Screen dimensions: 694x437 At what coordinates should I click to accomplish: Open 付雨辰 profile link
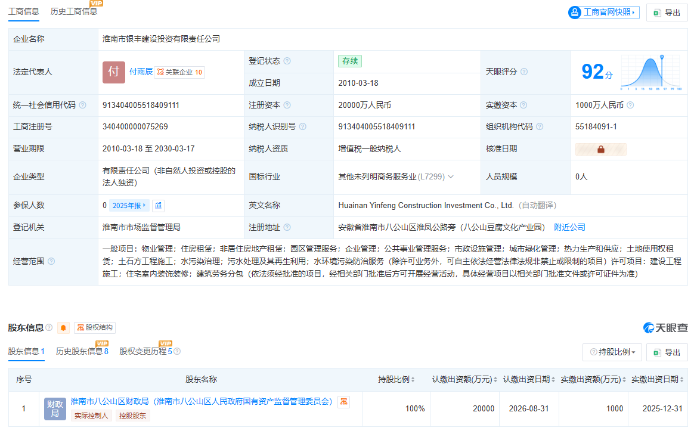coord(141,72)
